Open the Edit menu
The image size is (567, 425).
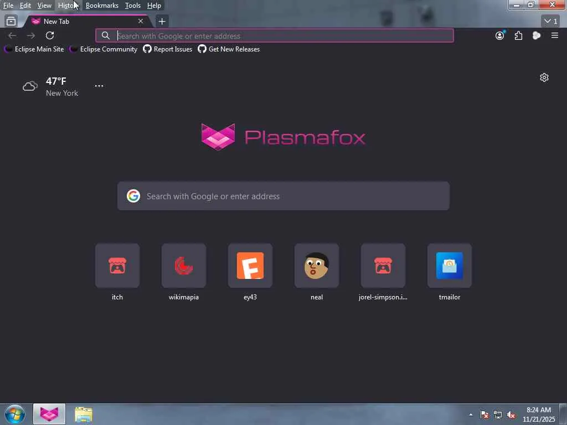pos(25,6)
